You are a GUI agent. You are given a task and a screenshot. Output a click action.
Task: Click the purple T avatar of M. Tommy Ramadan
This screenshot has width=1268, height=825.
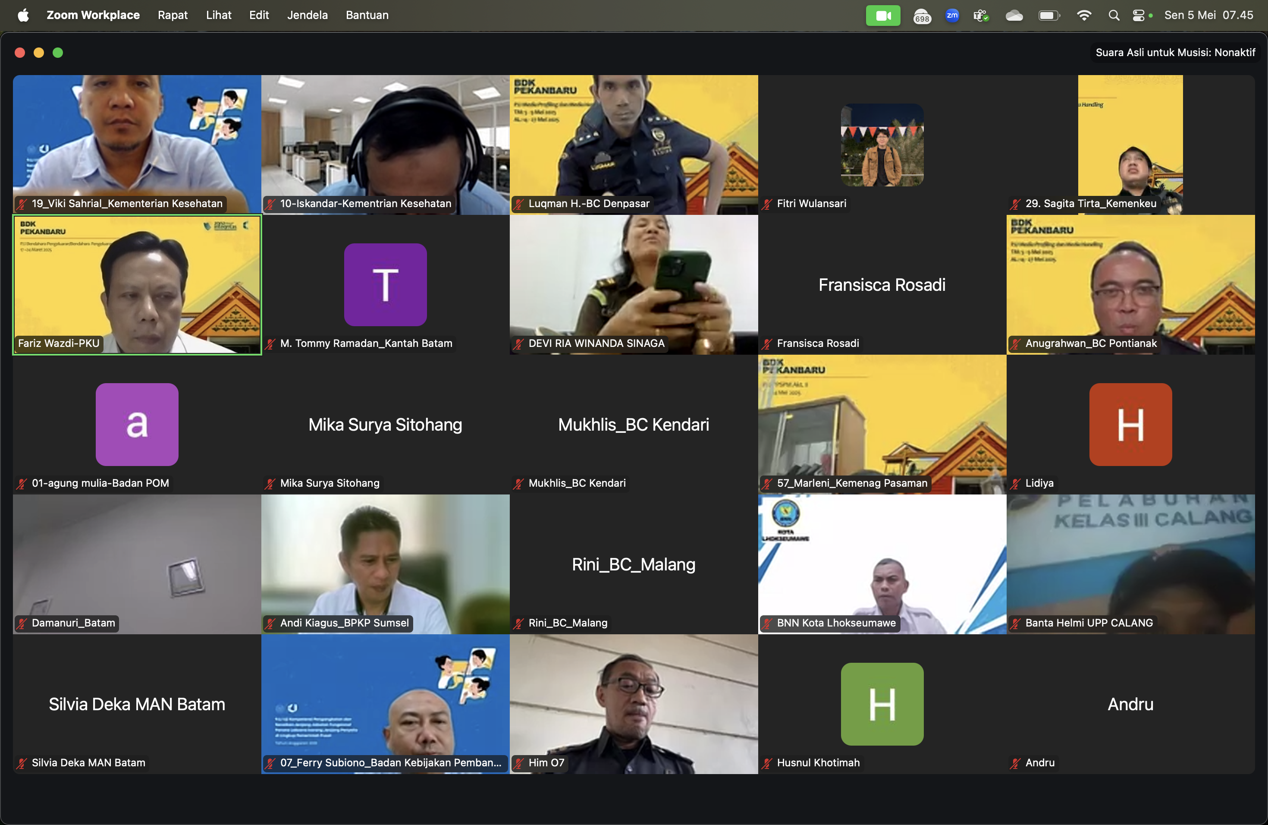click(x=385, y=285)
